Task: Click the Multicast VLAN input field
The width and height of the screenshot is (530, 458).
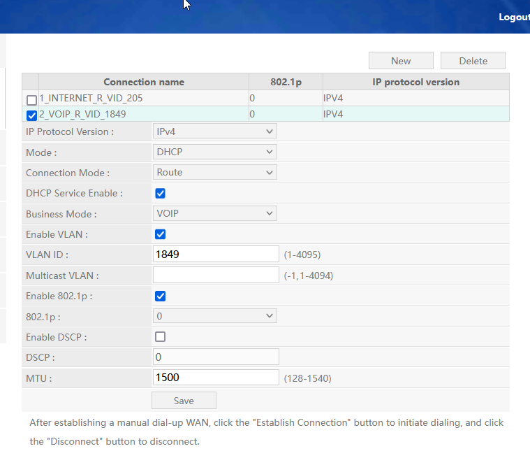Action: click(x=215, y=275)
